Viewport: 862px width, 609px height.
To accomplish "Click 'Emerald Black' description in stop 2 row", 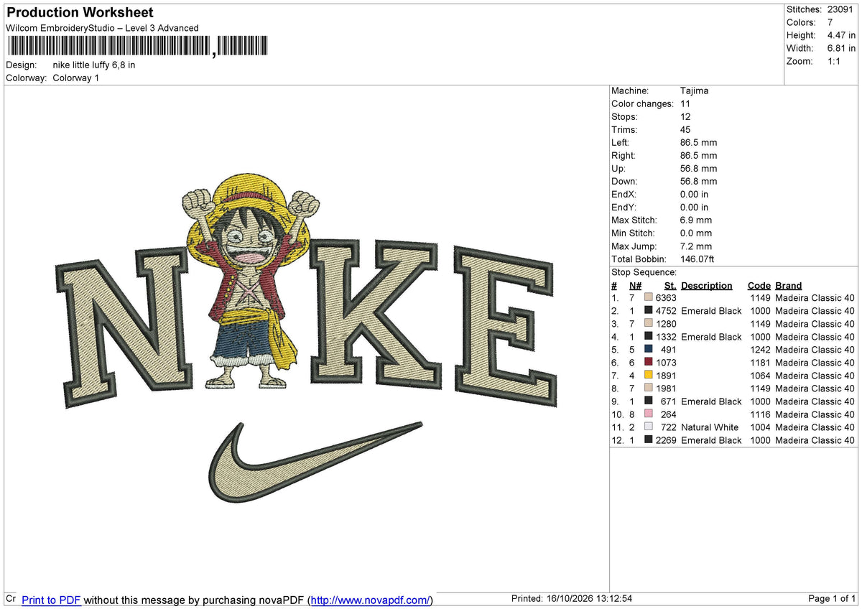I will pyautogui.click(x=711, y=311).
